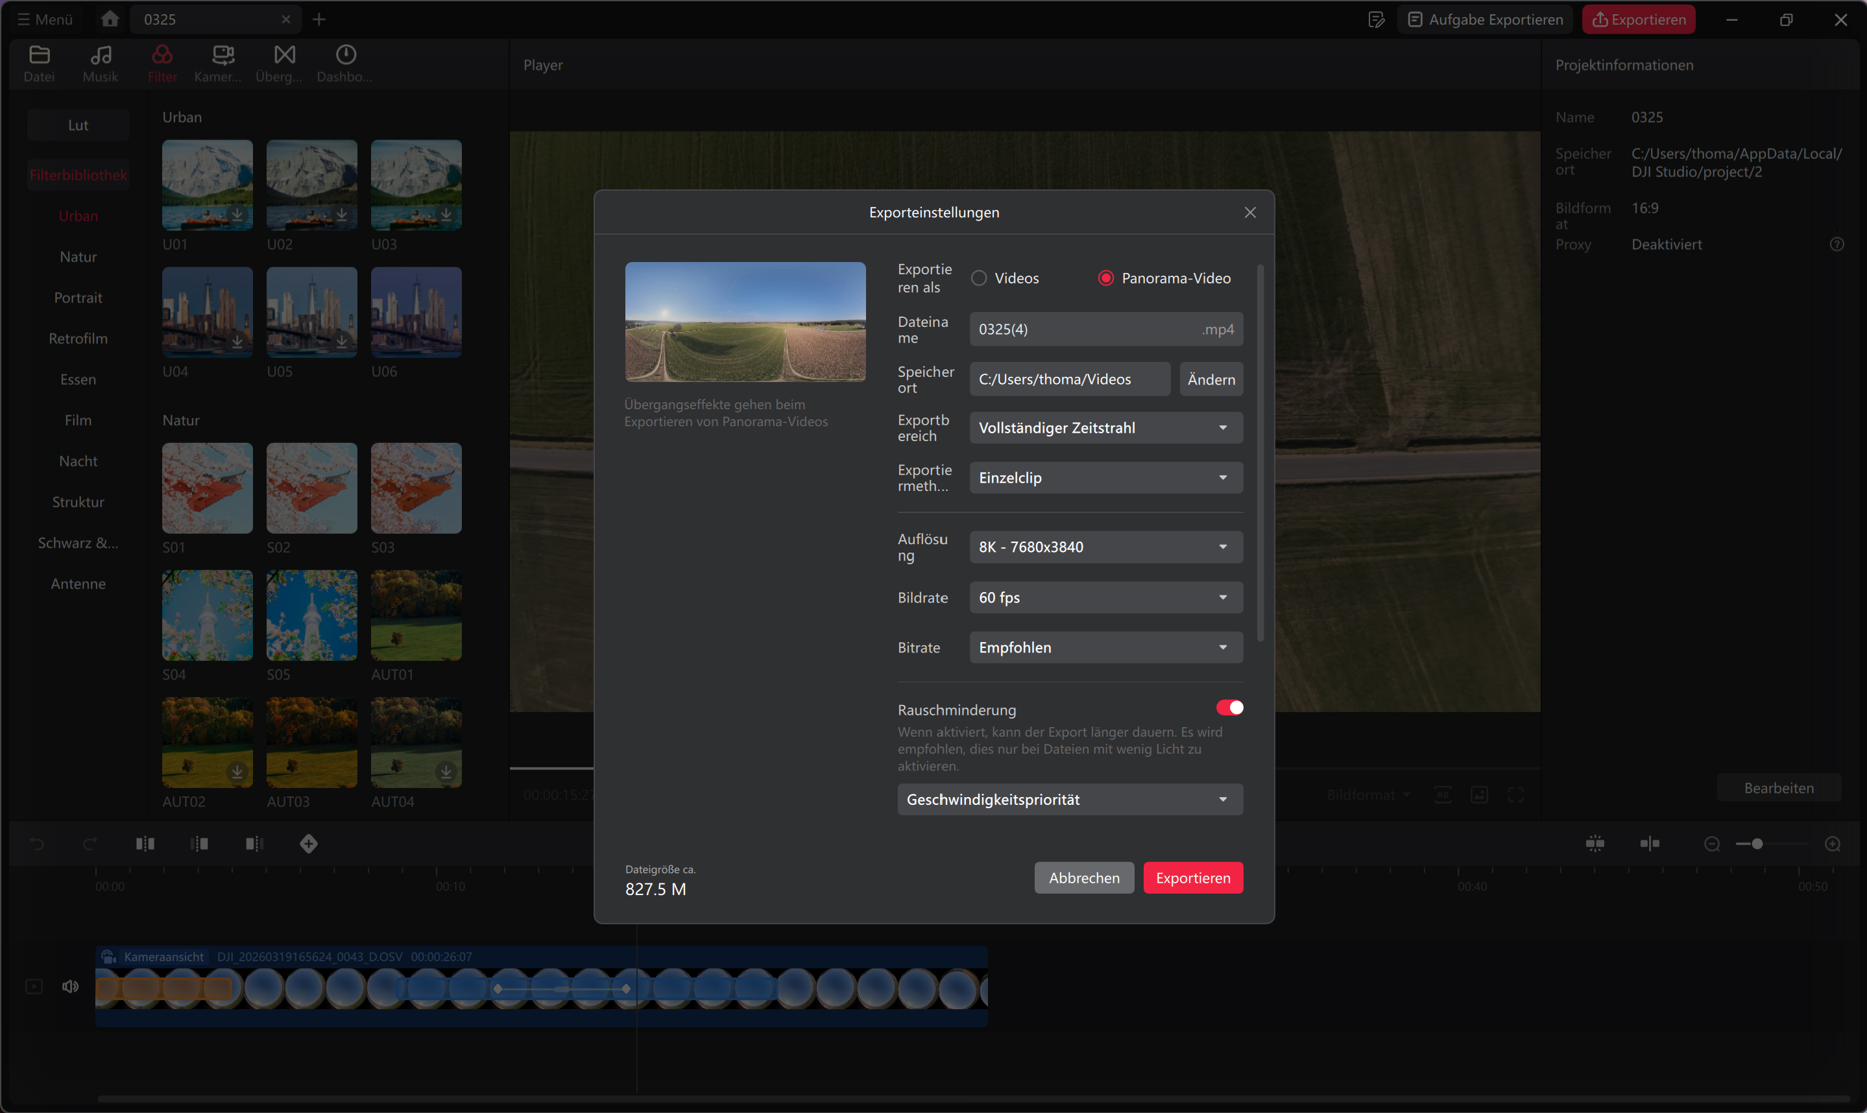This screenshot has height=1113, width=1867.
Task: Open the Auflösung 8K dropdown
Action: point(1105,547)
